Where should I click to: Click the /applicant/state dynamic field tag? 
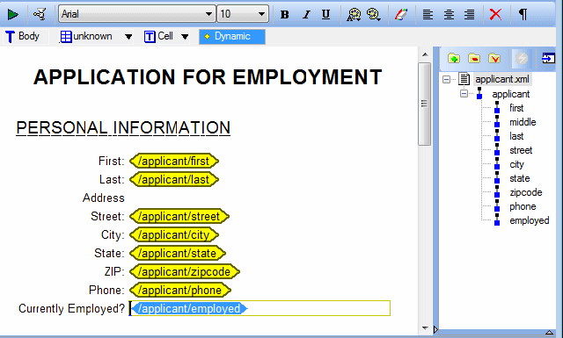(x=178, y=254)
